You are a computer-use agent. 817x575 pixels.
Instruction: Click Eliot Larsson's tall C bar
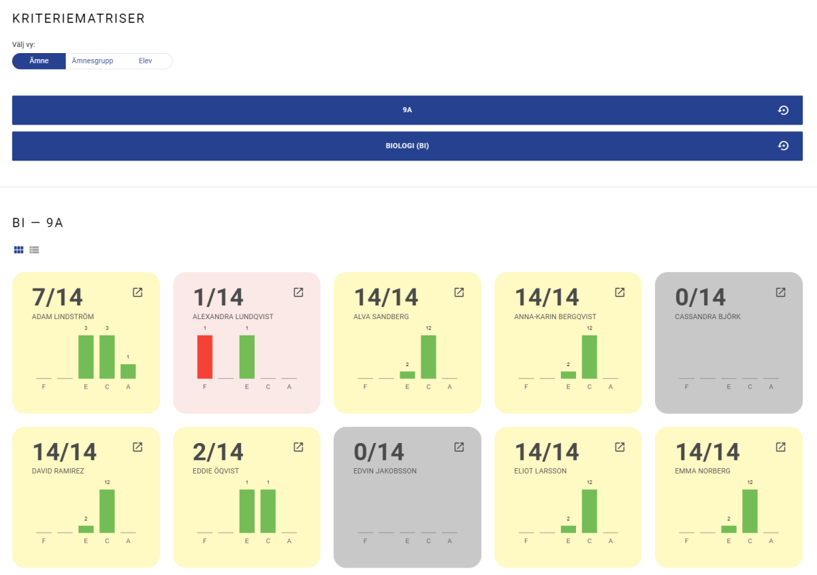pyautogui.click(x=590, y=510)
